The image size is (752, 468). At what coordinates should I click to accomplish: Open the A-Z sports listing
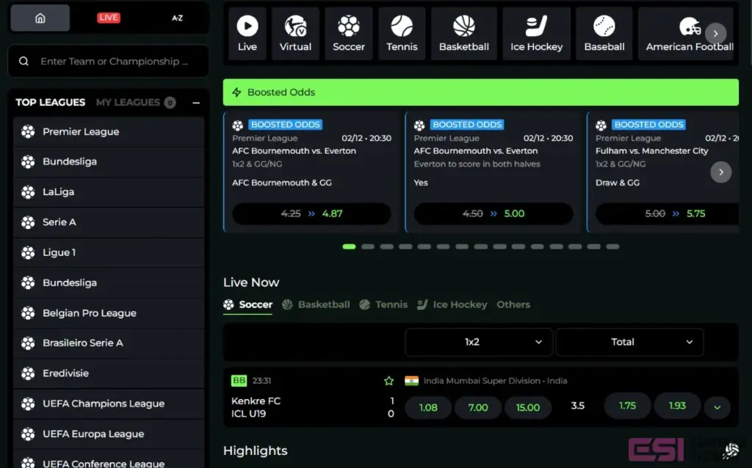pyautogui.click(x=177, y=18)
